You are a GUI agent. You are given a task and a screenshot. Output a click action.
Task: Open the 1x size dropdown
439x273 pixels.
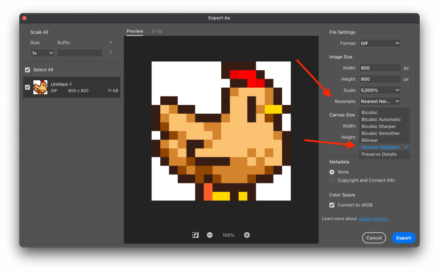[x=42, y=53]
